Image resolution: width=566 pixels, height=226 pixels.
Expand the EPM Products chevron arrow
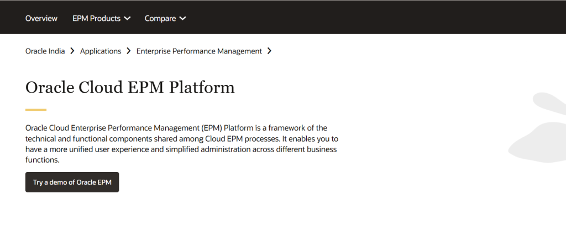point(127,18)
